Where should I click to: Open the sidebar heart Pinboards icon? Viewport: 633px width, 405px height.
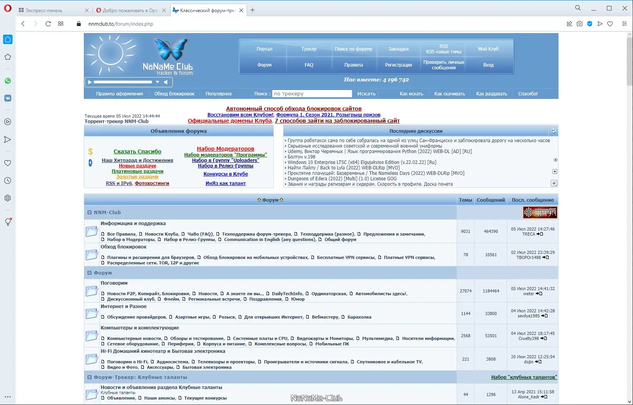pos(7,163)
